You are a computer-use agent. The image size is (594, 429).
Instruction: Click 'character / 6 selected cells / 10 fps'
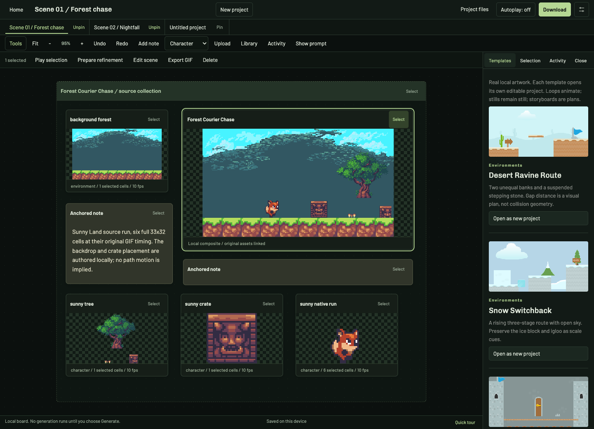pos(335,370)
